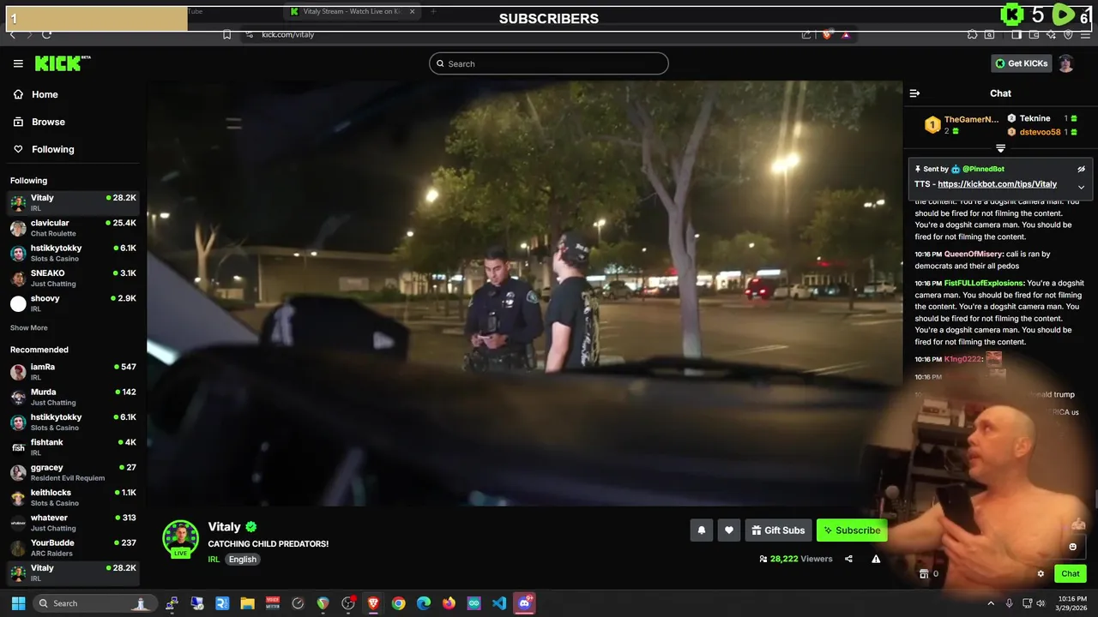Open the YourBudde recommended channel
The image size is (1098, 617).
pos(73,548)
